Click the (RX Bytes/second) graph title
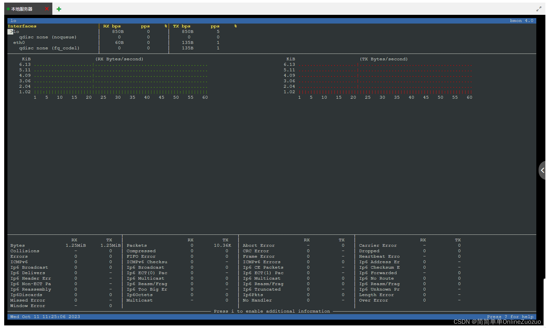Screen dimensions: 546x328 coord(119,59)
